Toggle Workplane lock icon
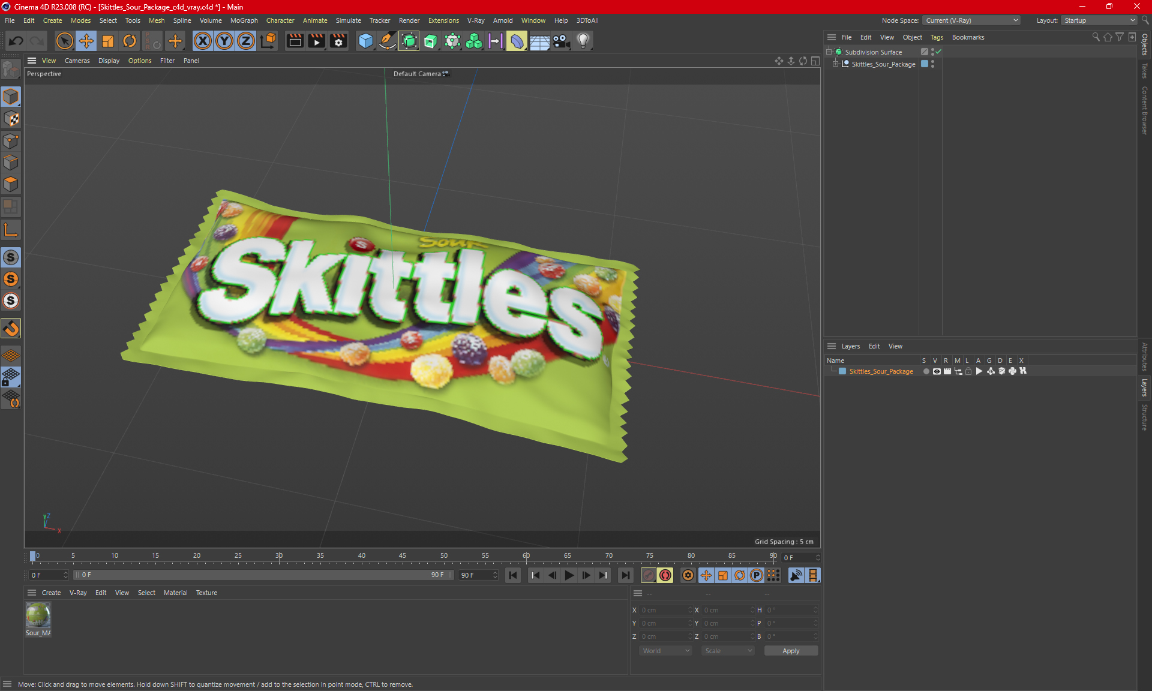The width and height of the screenshot is (1152, 691). point(11,377)
